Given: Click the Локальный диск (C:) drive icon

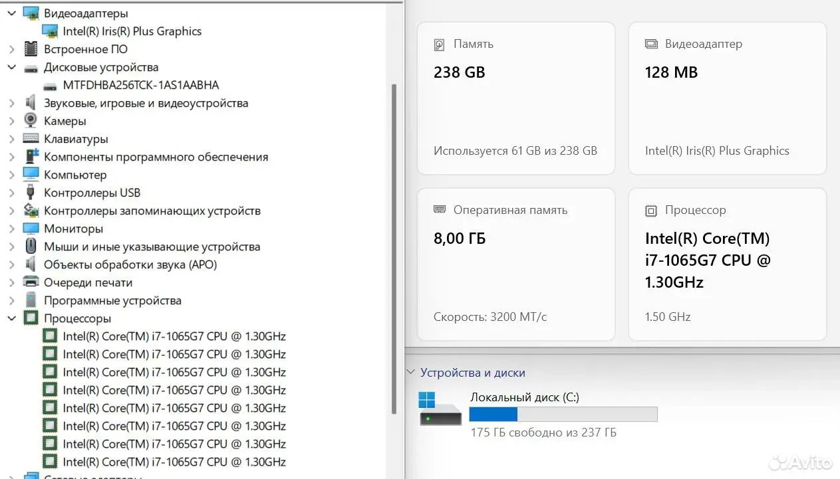Looking at the screenshot, I should [440, 409].
